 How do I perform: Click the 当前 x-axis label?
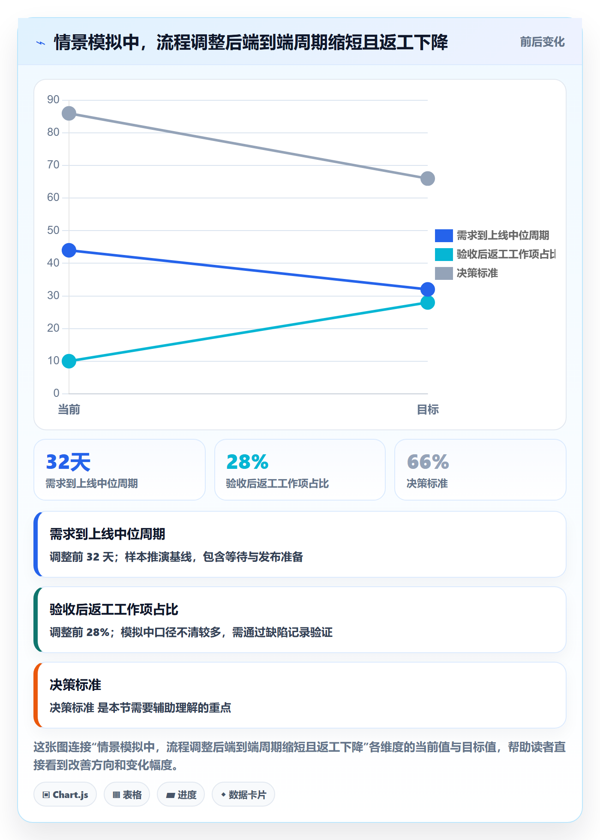click(x=69, y=410)
